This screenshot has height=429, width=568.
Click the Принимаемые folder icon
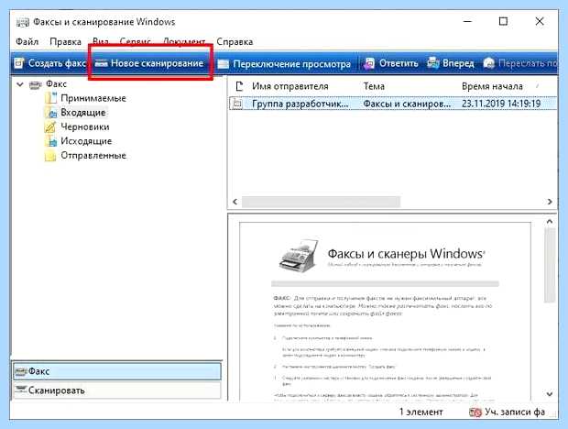coord(51,98)
